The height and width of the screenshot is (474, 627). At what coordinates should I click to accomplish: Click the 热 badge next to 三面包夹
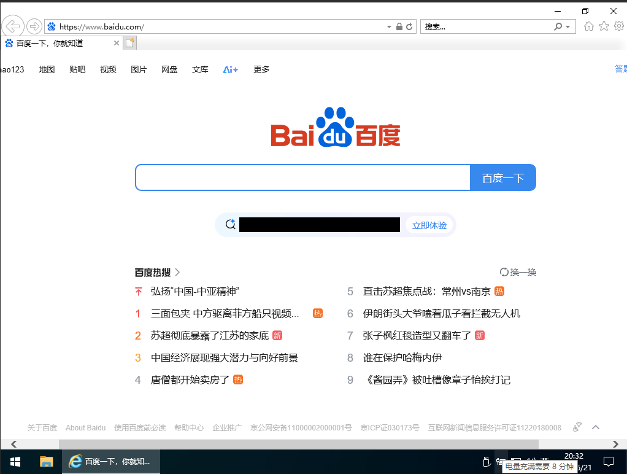(x=318, y=314)
